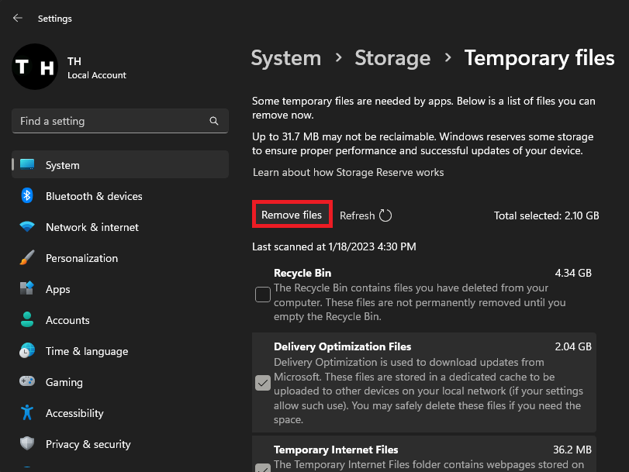Screen dimensions: 629x472
Task: Go to Storage in the breadcrumb
Action: click(x=392, y=58)
